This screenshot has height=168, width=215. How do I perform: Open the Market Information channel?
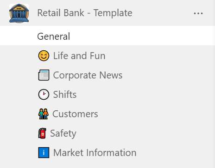coord(107,153)
